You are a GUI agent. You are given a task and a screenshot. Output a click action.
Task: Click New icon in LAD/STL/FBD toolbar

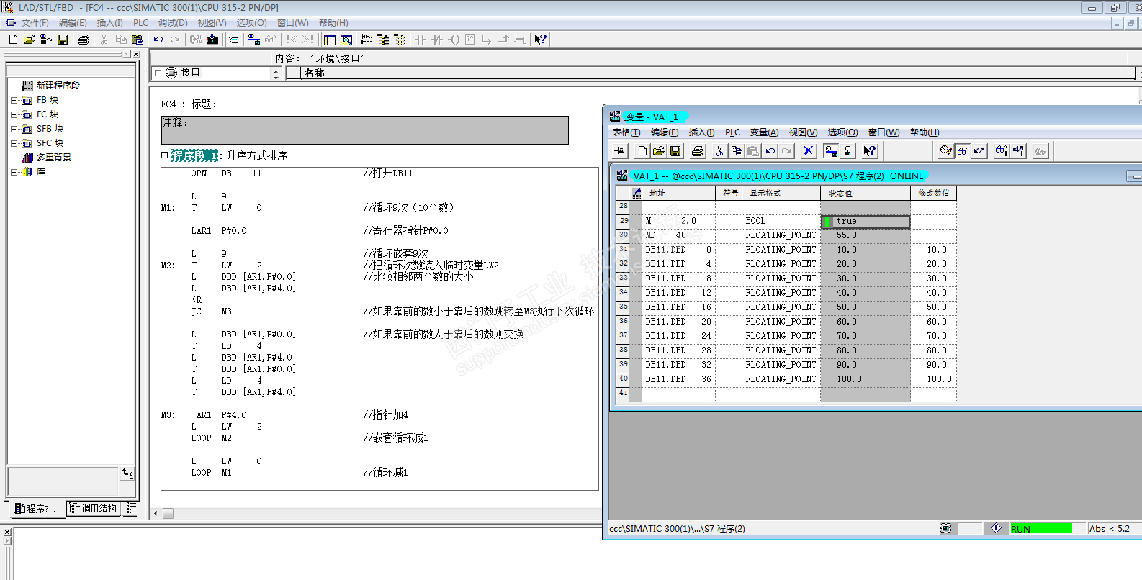[13, 40]
